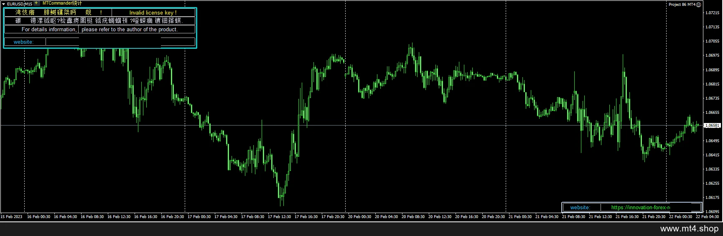This screenshot has width=723, height=236.
Task: Click '20 Feb 16:30' on the time axis
Action: (x=466, y=217)
